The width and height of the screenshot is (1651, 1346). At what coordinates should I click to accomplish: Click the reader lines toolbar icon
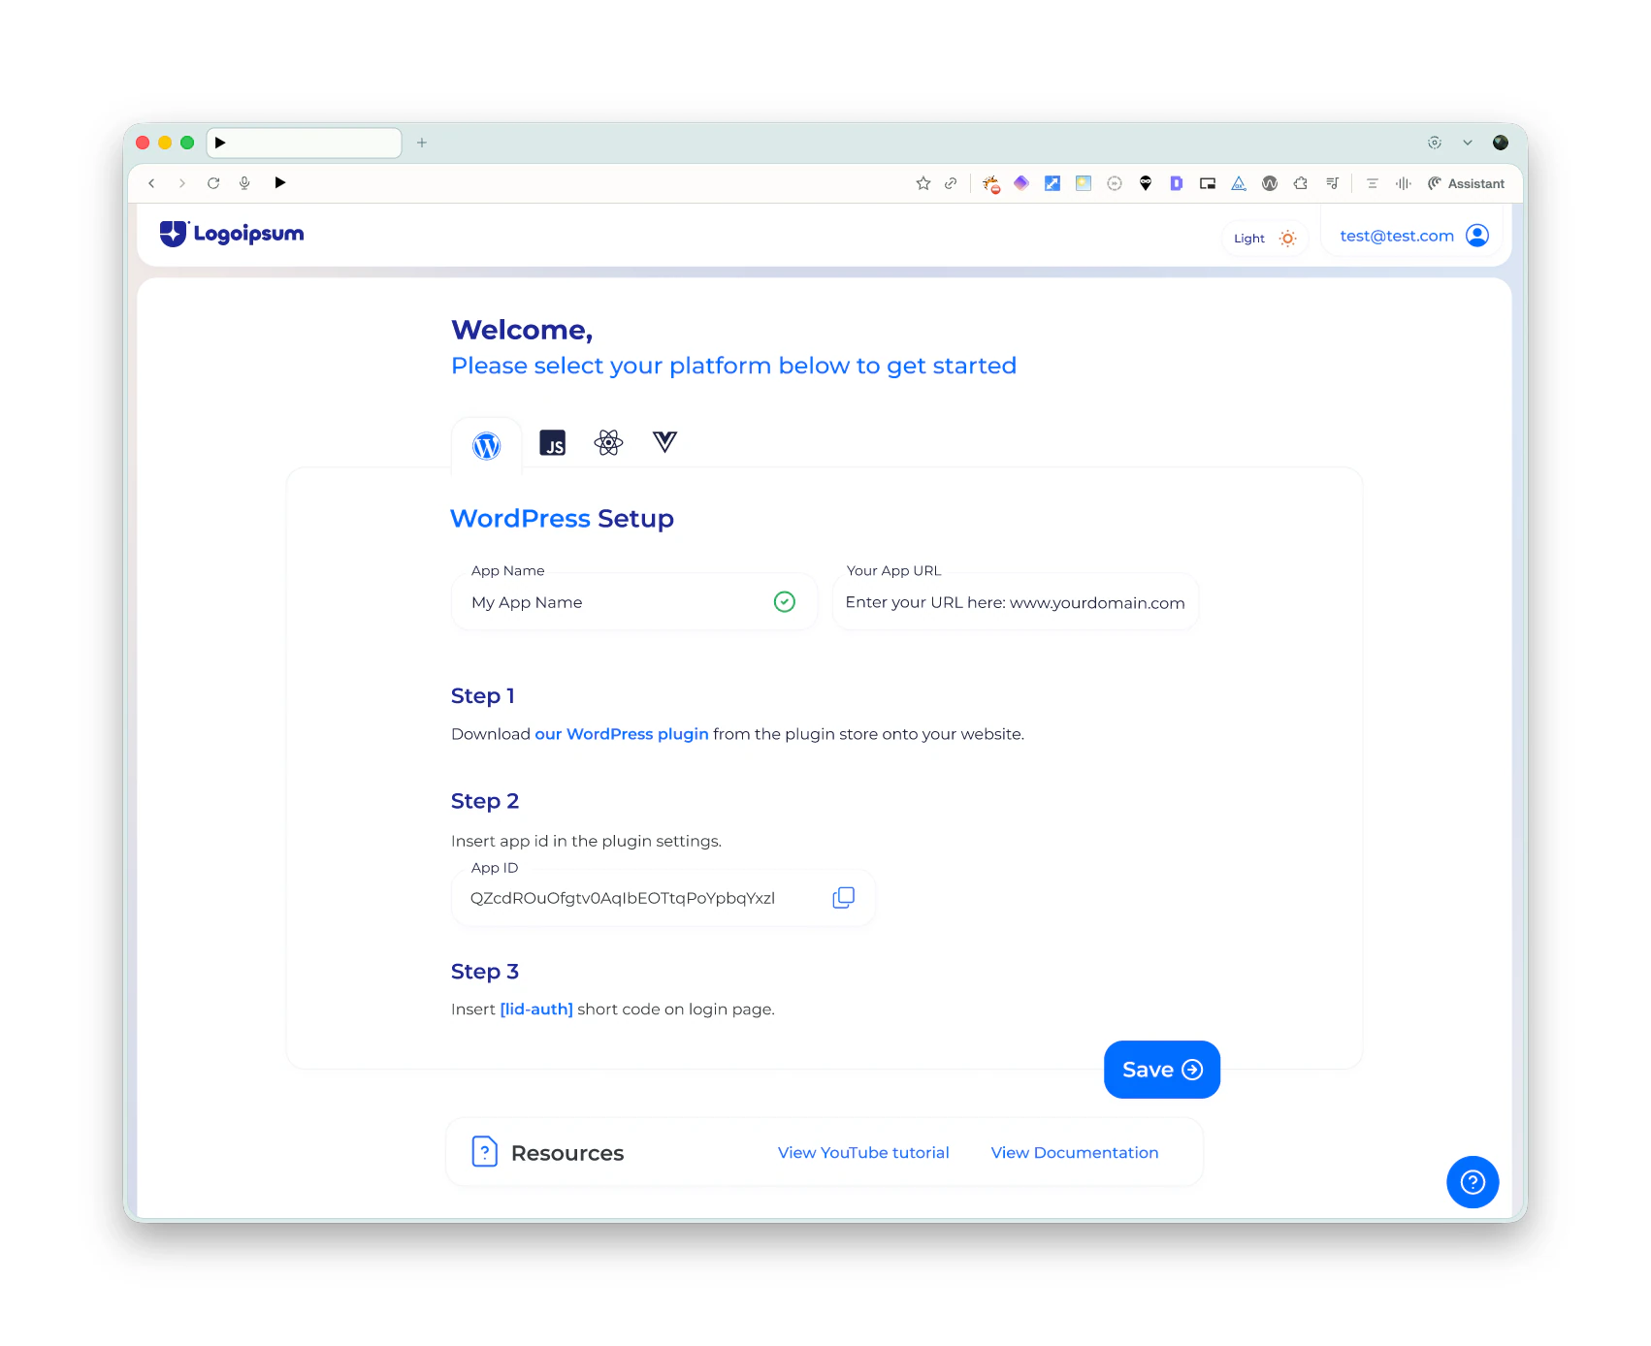pyautogui.click(x=1372, y=183)
